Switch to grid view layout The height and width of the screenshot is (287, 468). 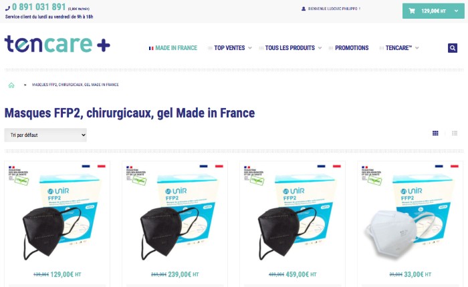(435, 133)
